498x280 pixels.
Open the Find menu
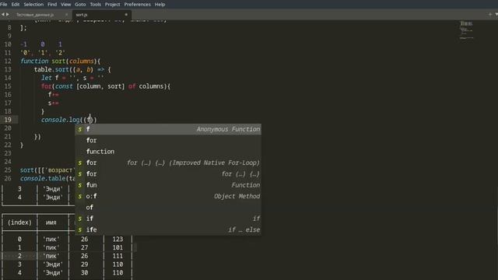click(x=52, y=5)
